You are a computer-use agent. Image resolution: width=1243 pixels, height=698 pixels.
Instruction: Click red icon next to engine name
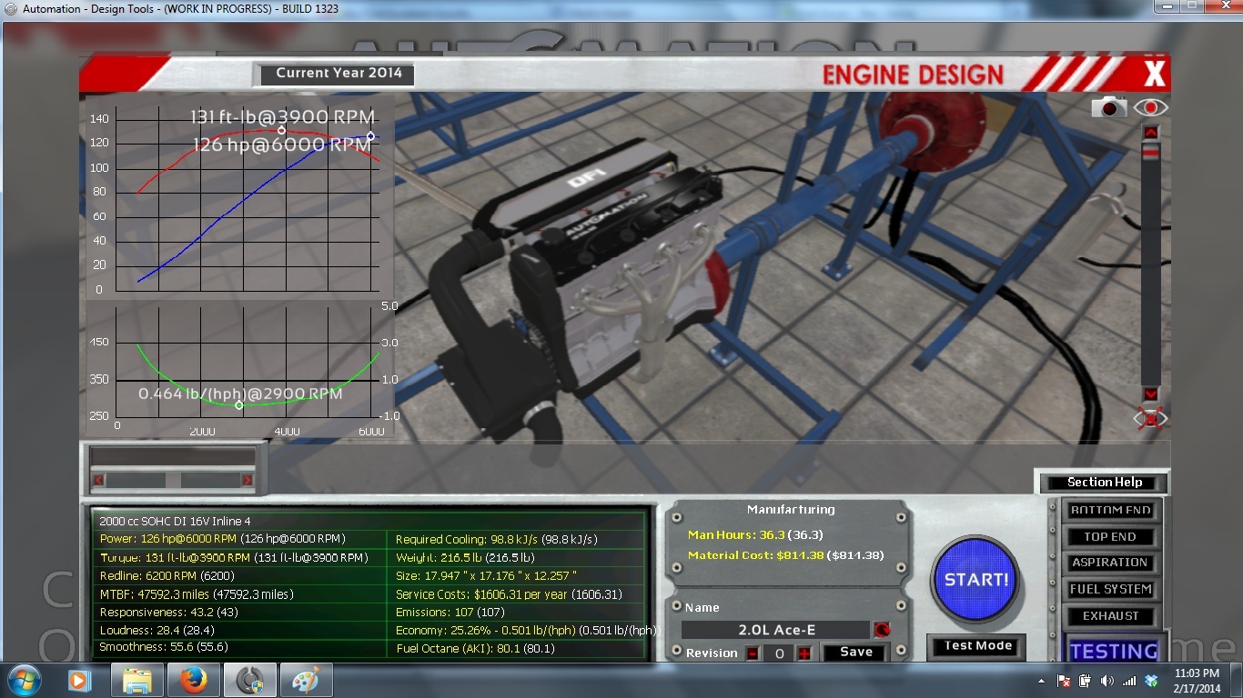pos(881,630)
